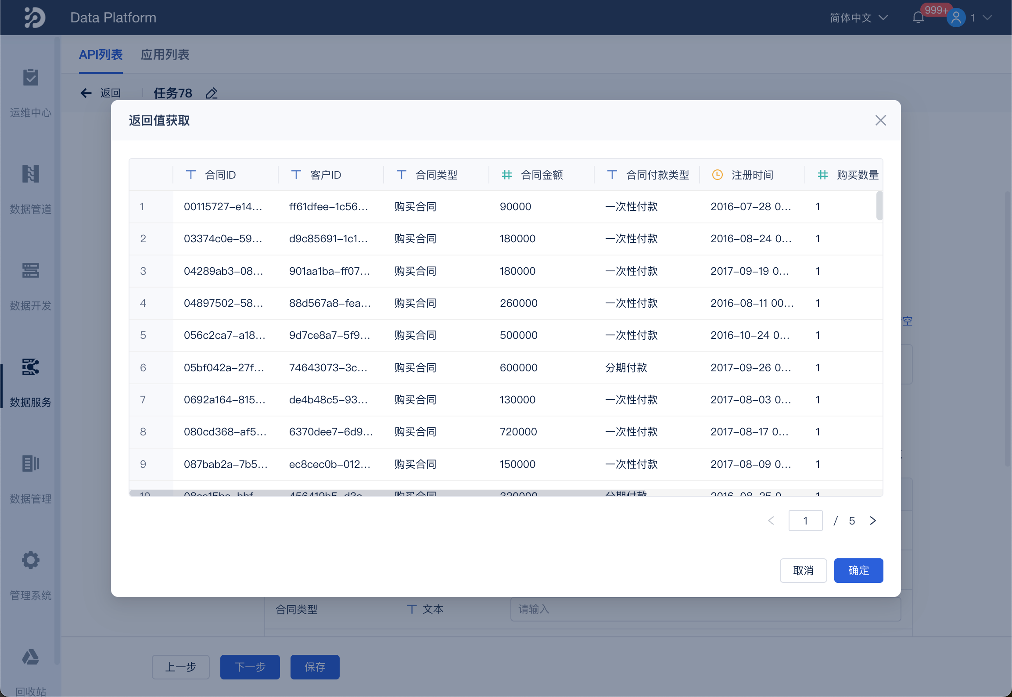Select the API列表 tab

100,55
